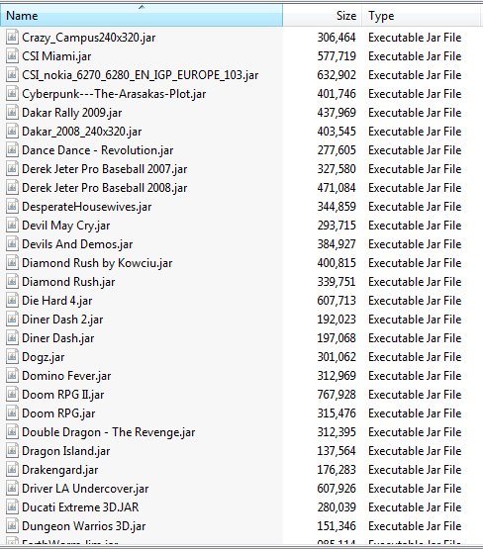Viewport: 483px width, 550px height.
Task: Click the size value 306,464
Action: tap(337, 38)
